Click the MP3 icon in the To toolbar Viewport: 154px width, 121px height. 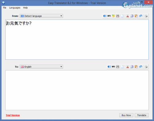(x=113, y=67)
